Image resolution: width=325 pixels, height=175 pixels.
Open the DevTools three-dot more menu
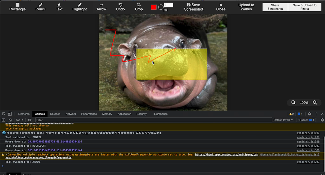point(316,114)
